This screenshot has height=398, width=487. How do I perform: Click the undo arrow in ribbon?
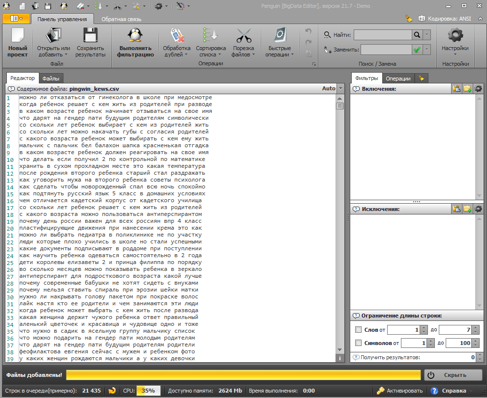[x=308, y=31]
